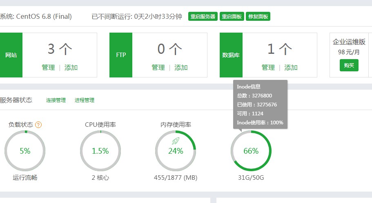The height and width of the screenshot is (203, 372).
Task: Click the 运行流畅 status text
Action: (x=25, y=178)
